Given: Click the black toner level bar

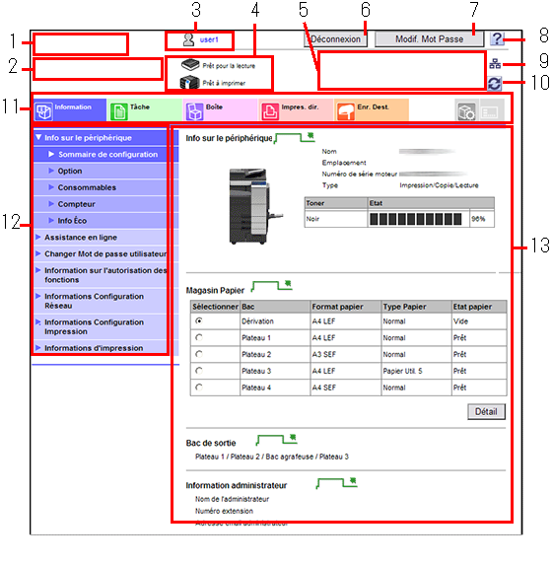Looking at the screenshot, I should [x=416, y=219].
